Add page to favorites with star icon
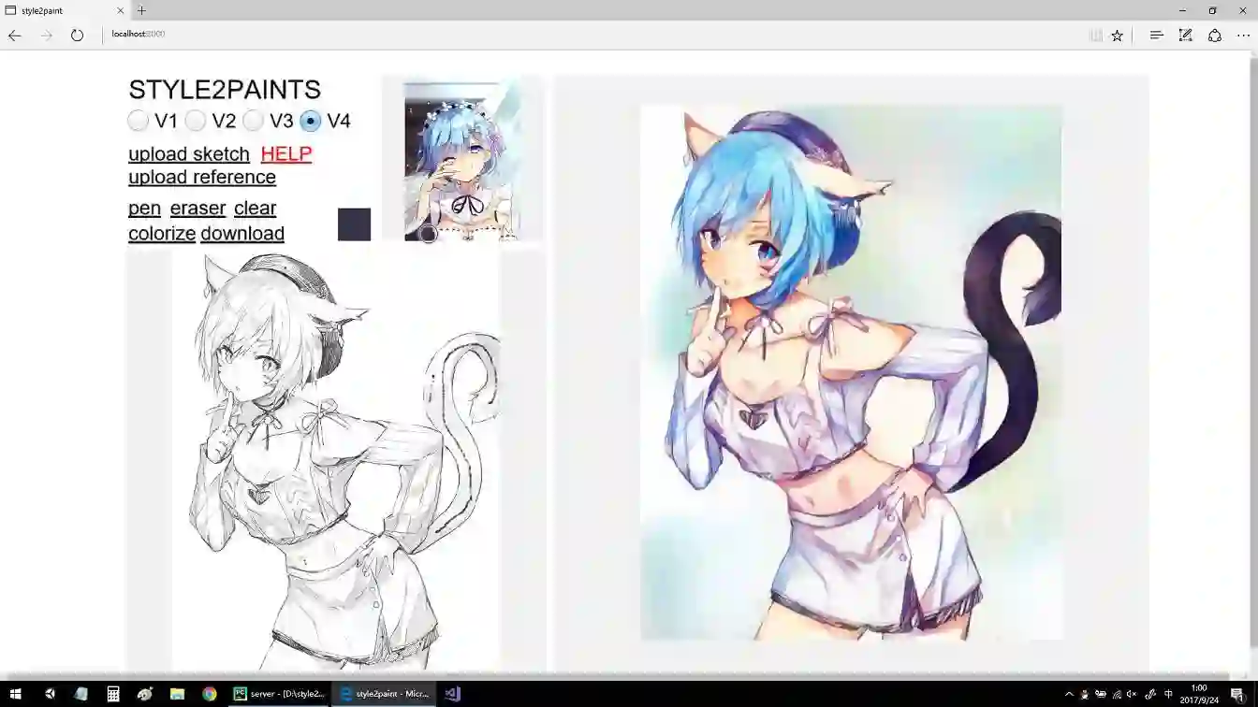 coord(1118,36)
